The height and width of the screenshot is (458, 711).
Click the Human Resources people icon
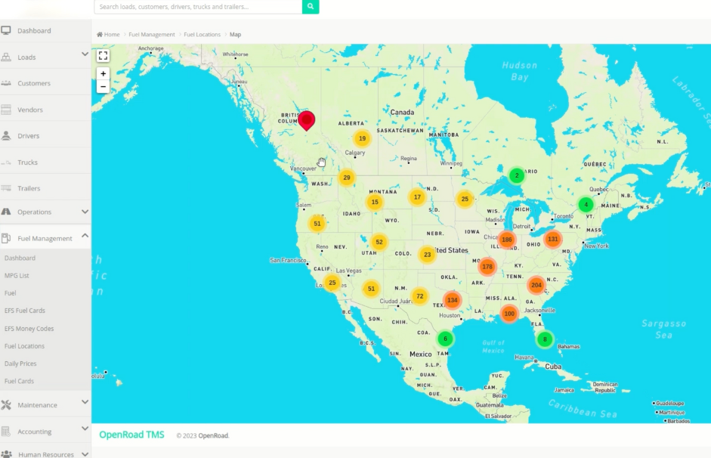6,454
